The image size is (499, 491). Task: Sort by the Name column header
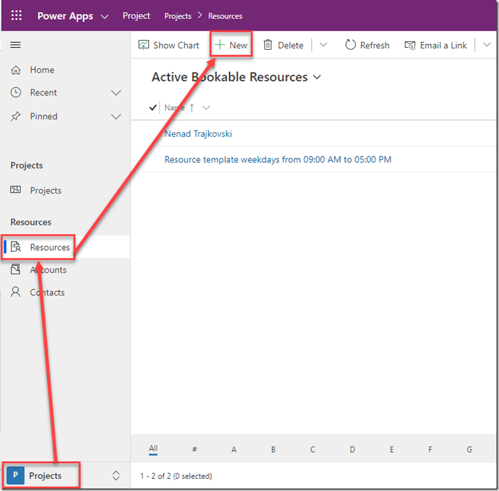click(x=175, y=107)
